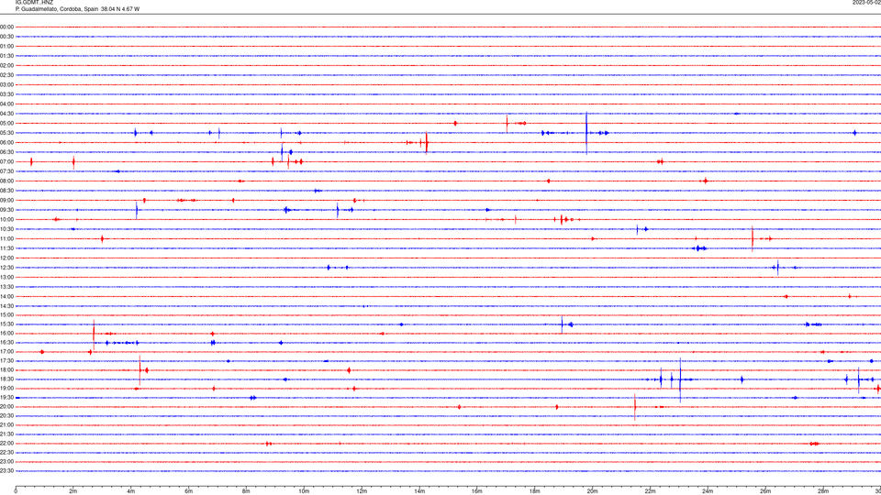
Task: Select the 15:30 trace time label
Action: point(6,324)
